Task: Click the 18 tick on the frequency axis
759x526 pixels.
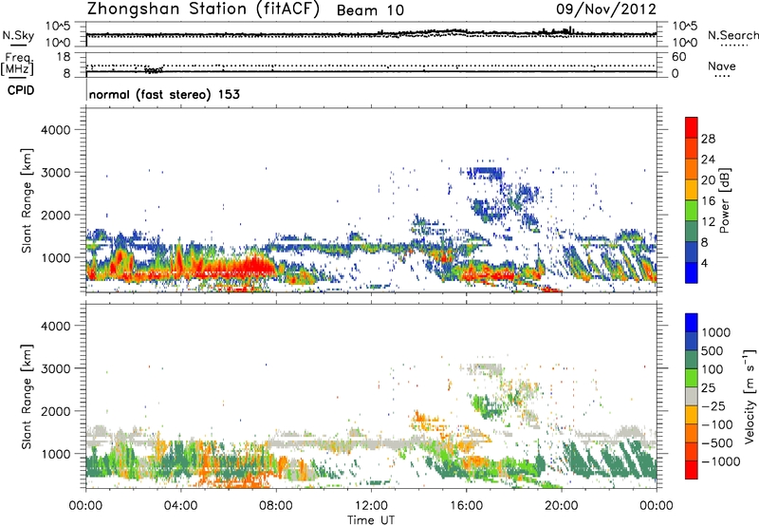Action: pyautogui.click(x=64, y=57)
